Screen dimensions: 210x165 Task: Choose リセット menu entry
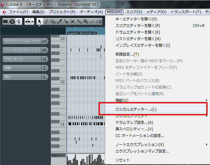[x=158, y=160]
